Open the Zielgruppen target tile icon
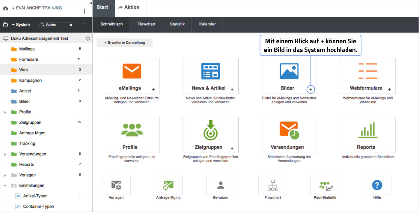The width and height of the screenshot is (419, 212). (x=210, y=130)
